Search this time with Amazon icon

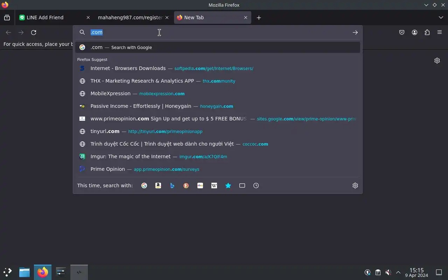158,185
